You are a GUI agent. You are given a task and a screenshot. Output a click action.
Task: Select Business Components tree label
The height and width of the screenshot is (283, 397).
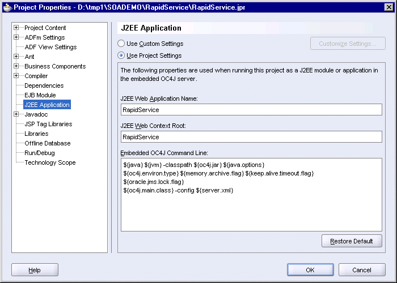(55, 66)
